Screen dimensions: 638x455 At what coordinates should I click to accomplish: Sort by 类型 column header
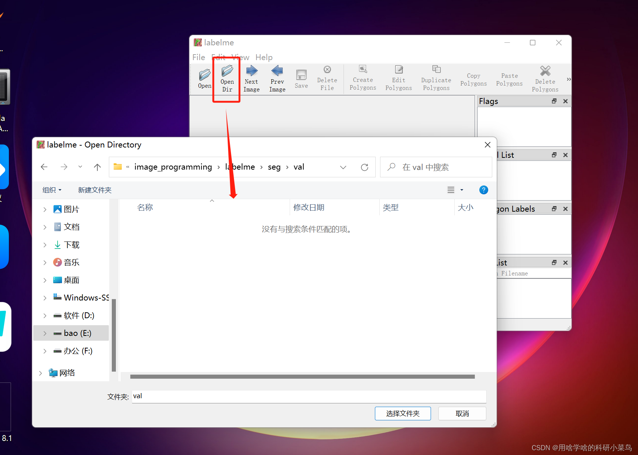pos(391,208)
